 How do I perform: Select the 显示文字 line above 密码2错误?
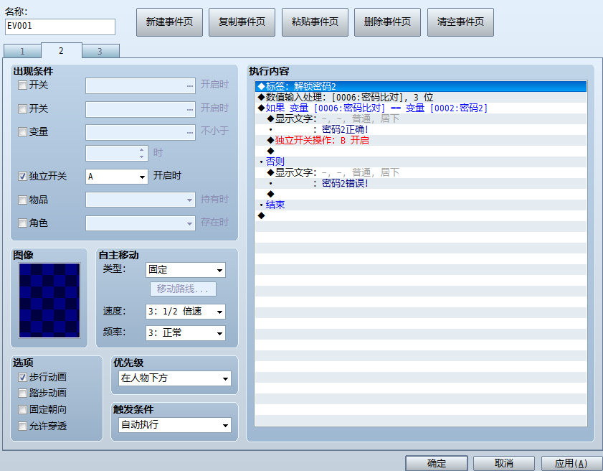pos(421,172)
